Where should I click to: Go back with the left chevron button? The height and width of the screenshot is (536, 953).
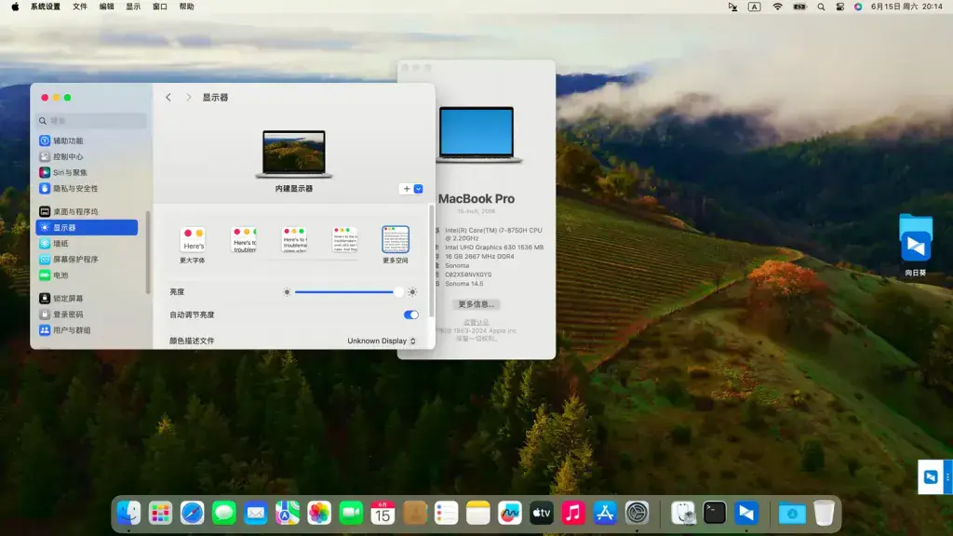click(168, 97)
